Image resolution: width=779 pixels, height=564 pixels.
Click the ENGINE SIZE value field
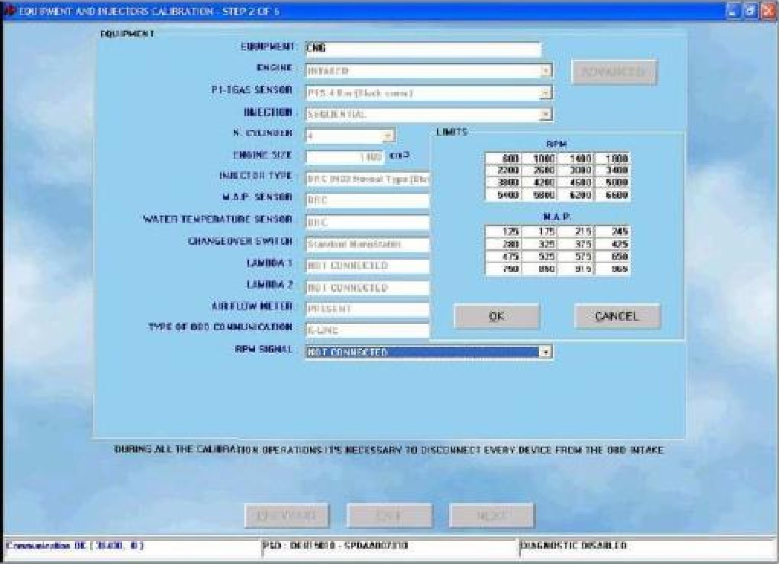[345, 157]
